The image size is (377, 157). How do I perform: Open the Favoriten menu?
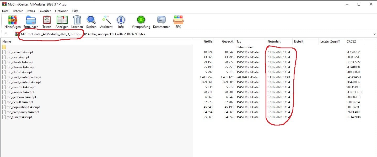[45, 11]
